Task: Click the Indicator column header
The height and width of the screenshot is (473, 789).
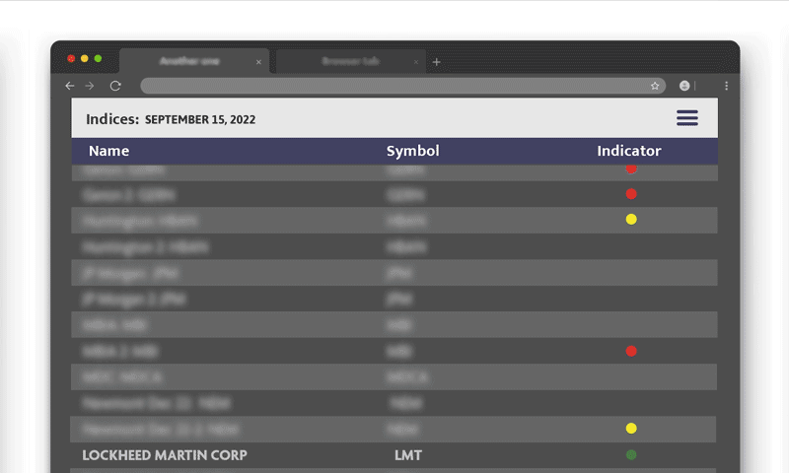Action: coord(628,151)
